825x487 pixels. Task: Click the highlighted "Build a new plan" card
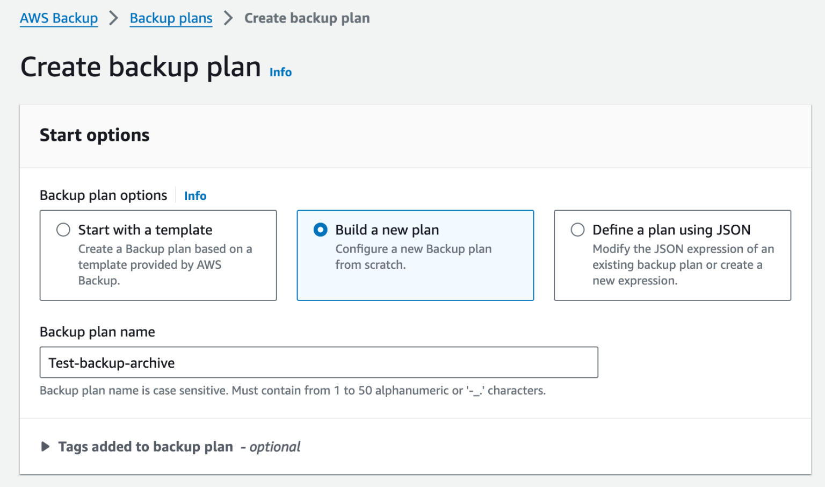tap(415, 255)
